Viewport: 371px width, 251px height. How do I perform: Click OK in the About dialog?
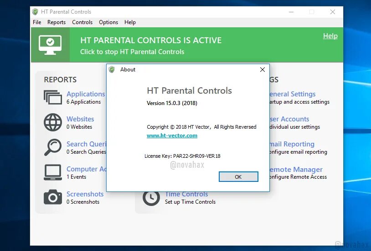pyautogui.click(x=238, y=176)
